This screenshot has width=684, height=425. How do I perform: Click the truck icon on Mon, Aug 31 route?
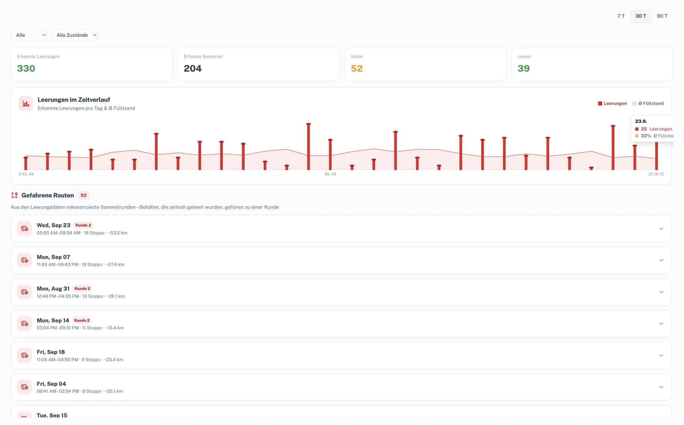click(x=24, y=292)
